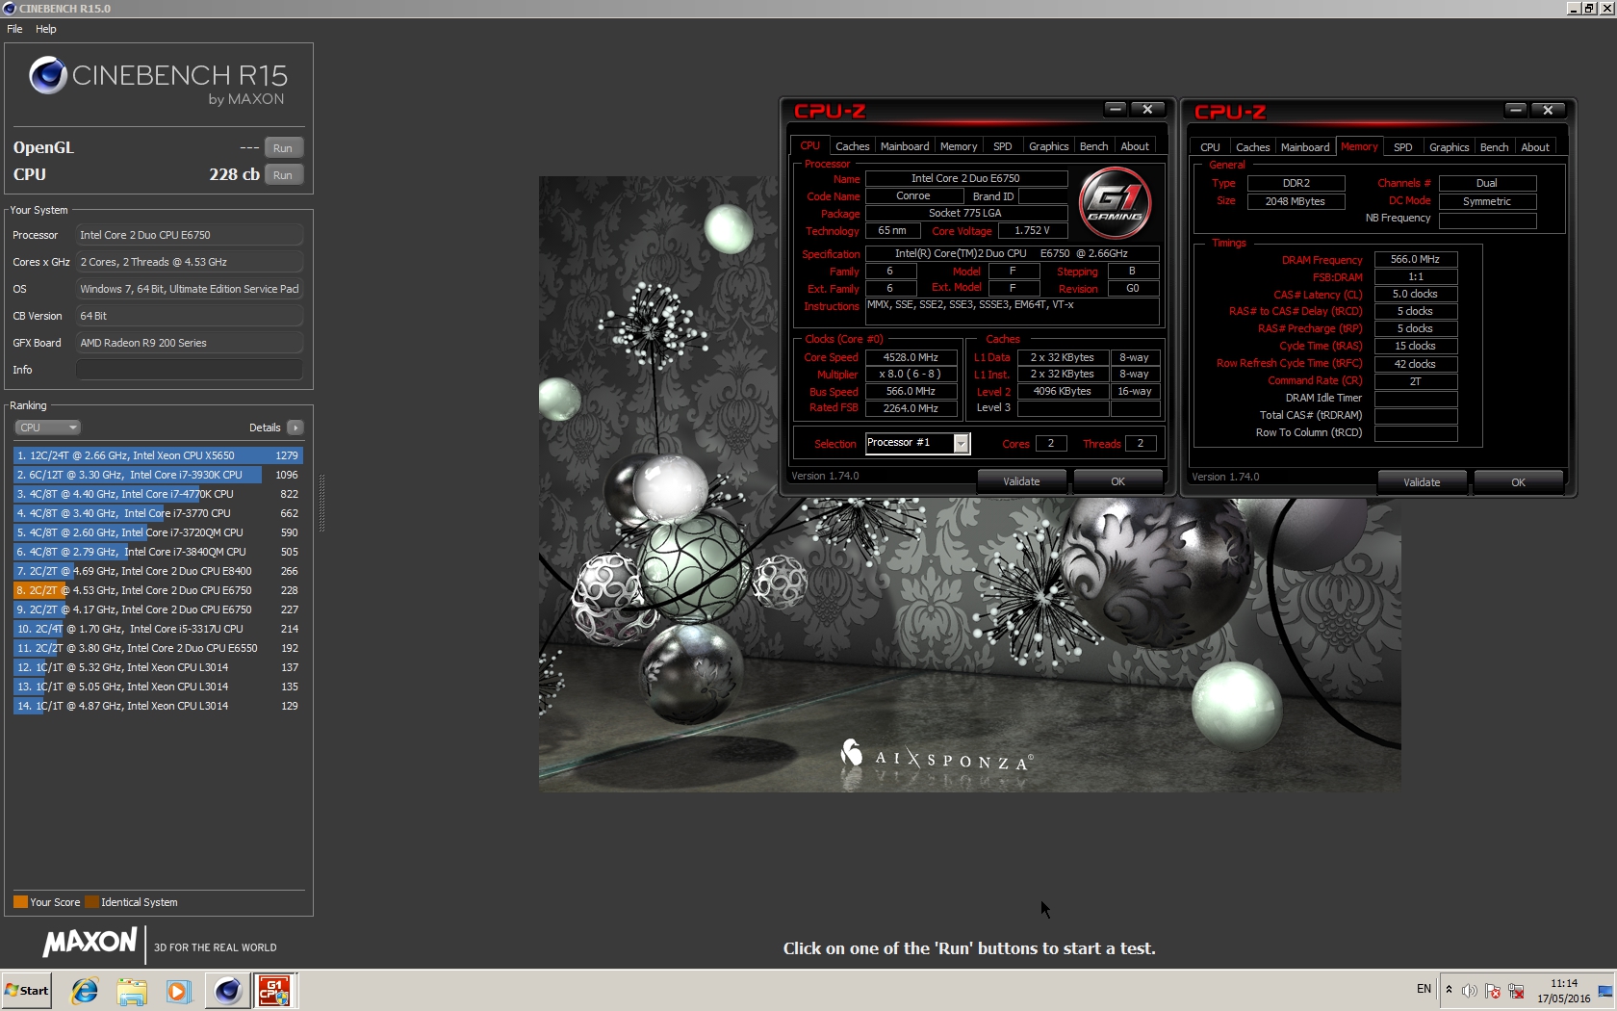The image size is (1617, 1011).
Task: Click Validate in right CPU-Z window
Action: tap(1423, 482)
